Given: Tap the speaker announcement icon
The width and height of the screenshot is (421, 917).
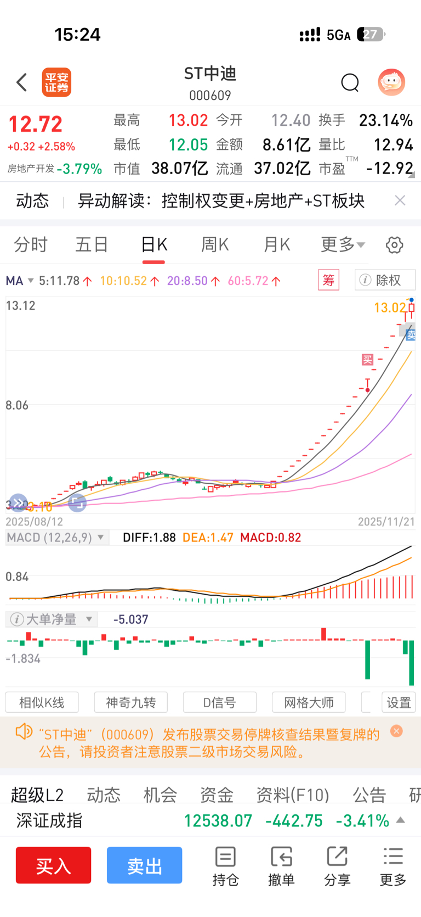Looking at the screenshot, I should click(24, 731).
